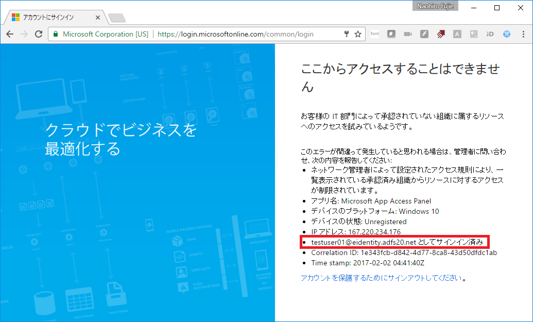Click the ここからアクセスすることはできません heading
This screenshot has width=533, height=322.
click(x=401, y=77)
